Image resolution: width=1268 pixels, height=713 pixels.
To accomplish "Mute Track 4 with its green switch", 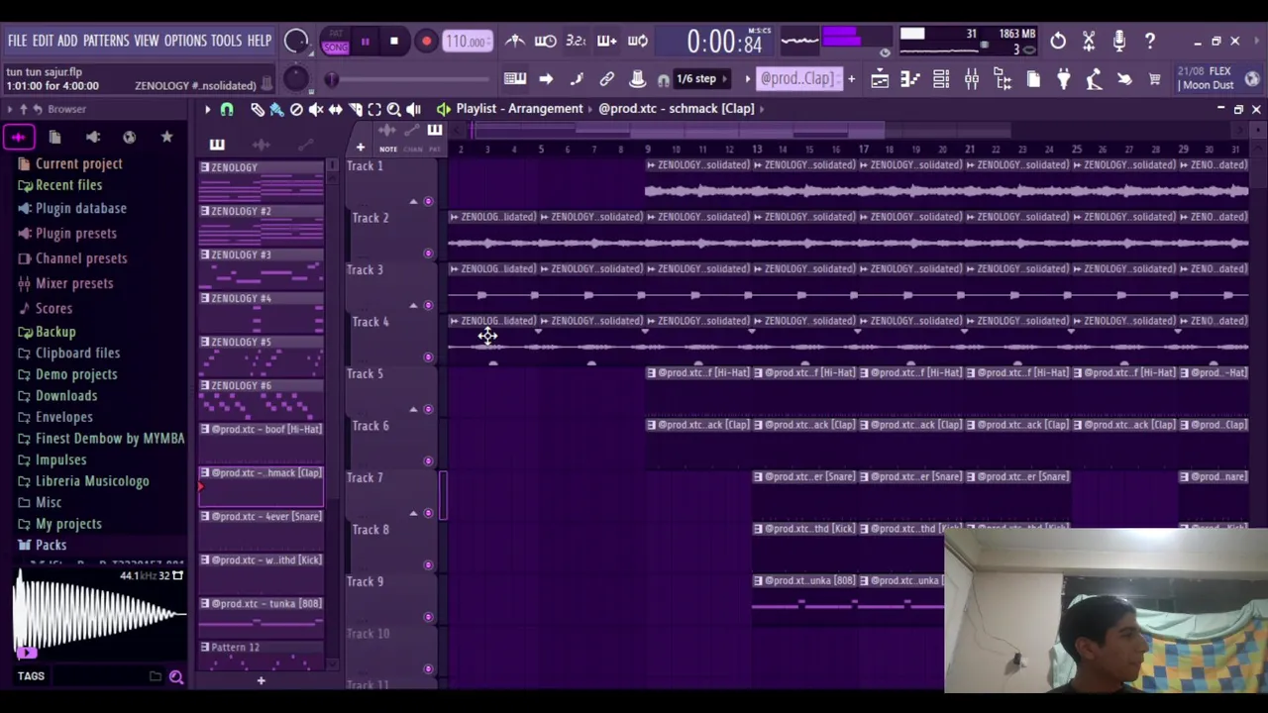I will point(428,356).
